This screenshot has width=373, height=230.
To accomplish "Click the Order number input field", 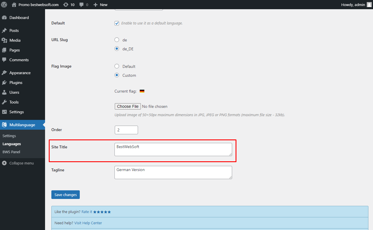I will tap(126, 130).
